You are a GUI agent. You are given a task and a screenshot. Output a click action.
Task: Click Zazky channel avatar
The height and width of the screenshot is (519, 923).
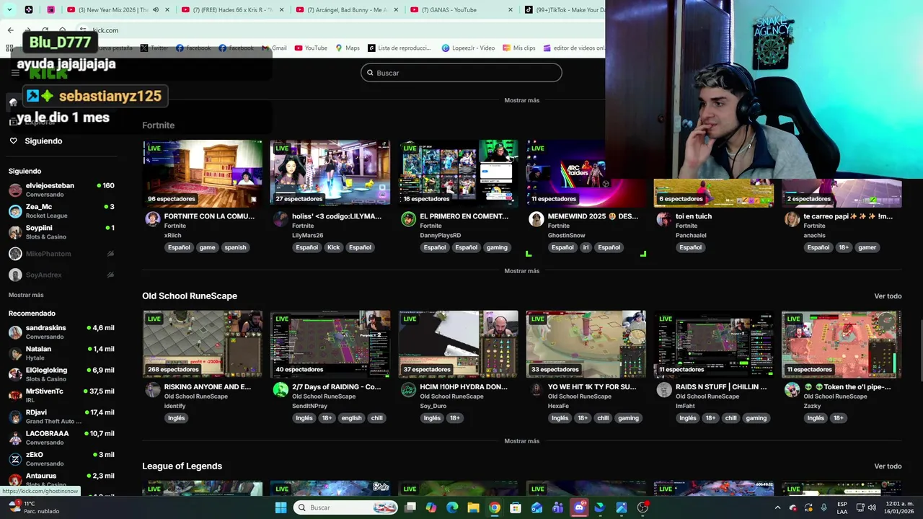coord(792,390)
